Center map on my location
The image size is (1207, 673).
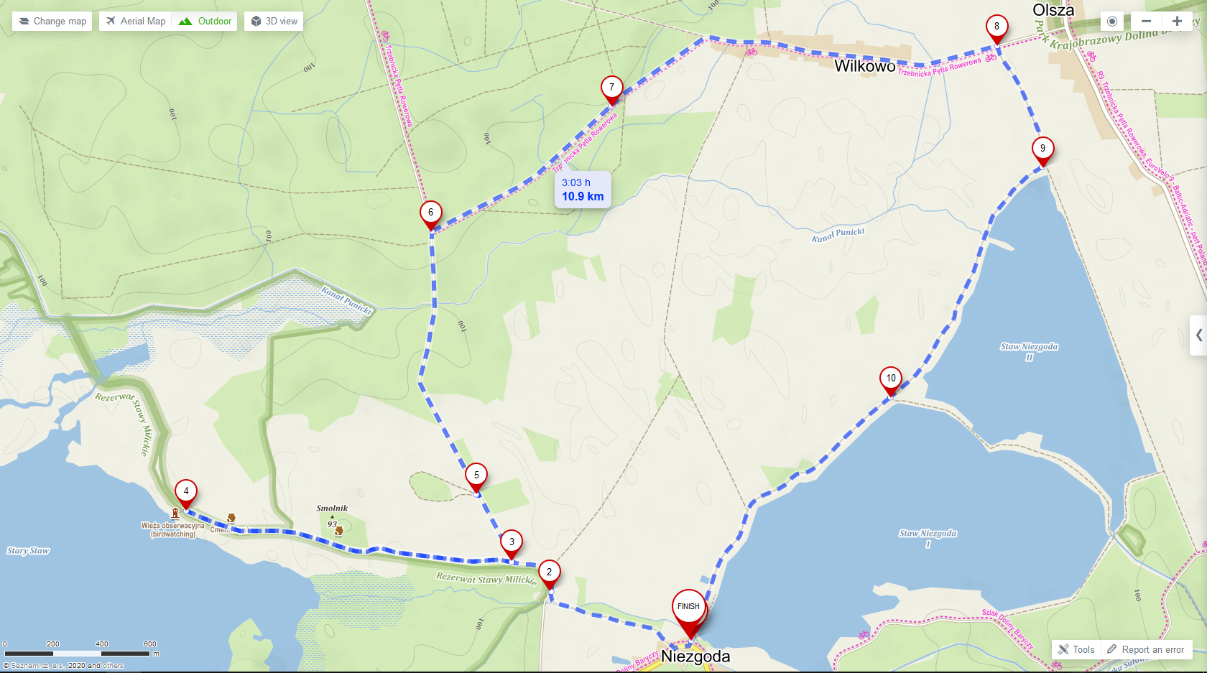tap(1112, 21)
